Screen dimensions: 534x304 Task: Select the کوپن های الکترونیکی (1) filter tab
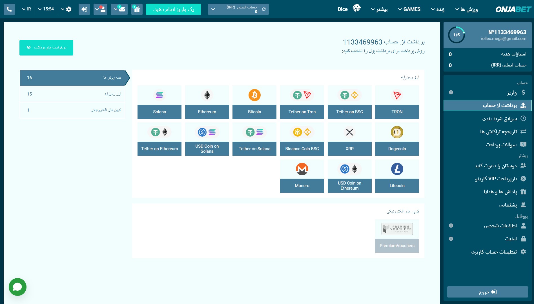pos(73,110)
